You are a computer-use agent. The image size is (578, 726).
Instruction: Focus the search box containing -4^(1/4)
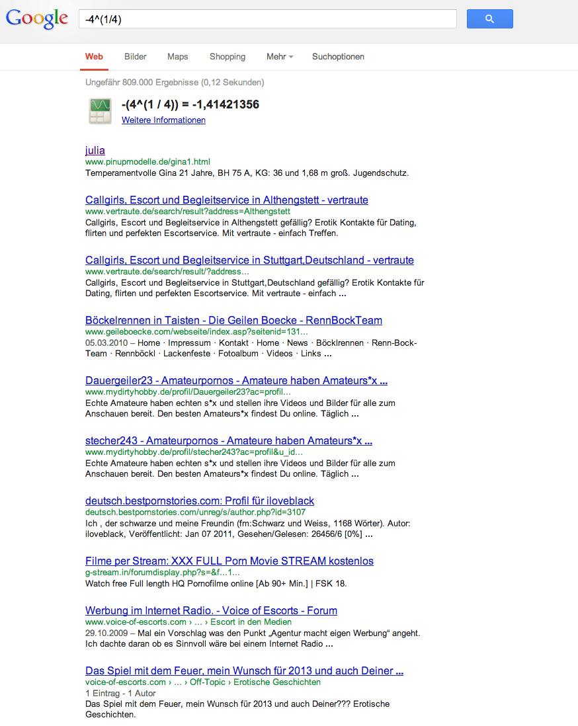click(x=268, y=19)
